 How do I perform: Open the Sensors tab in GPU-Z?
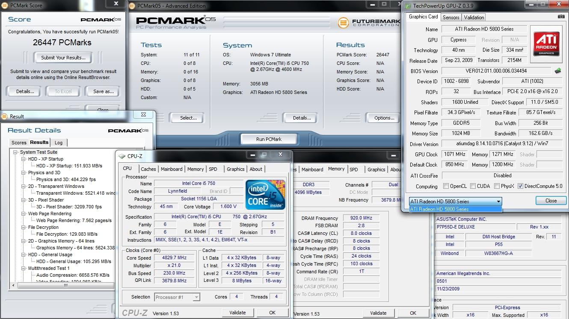(451, 18)
